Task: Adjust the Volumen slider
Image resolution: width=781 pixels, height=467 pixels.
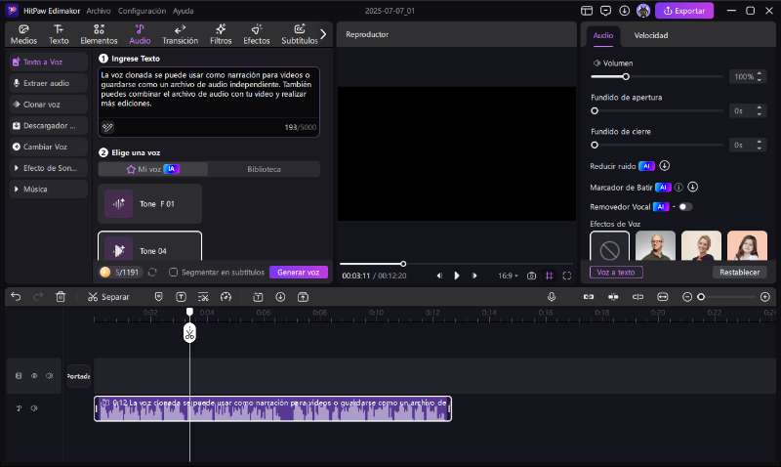Action: click(626, 76)
